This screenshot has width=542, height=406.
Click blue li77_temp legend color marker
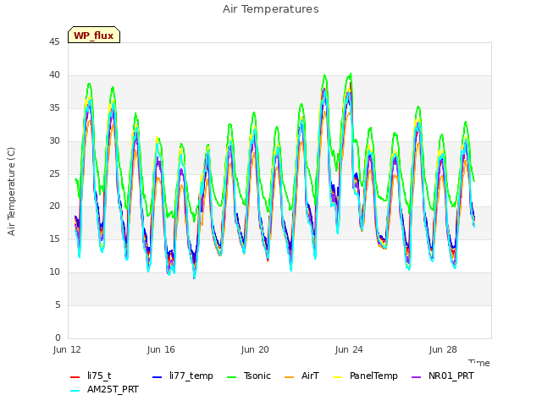(x=158, y=377)
